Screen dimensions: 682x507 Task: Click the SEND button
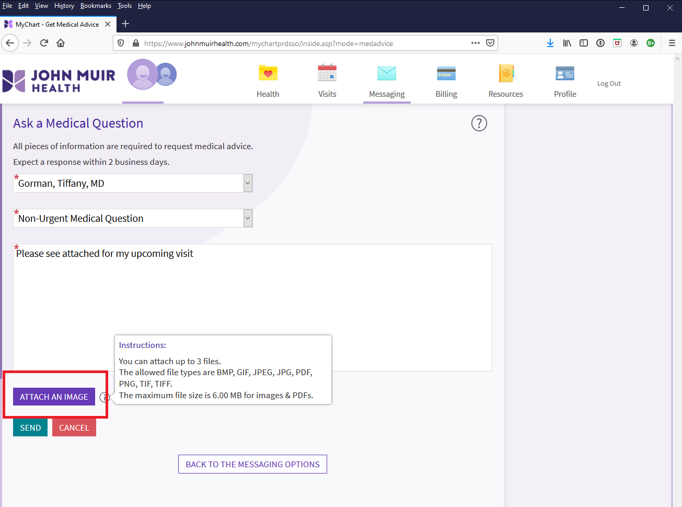(30, 427)
